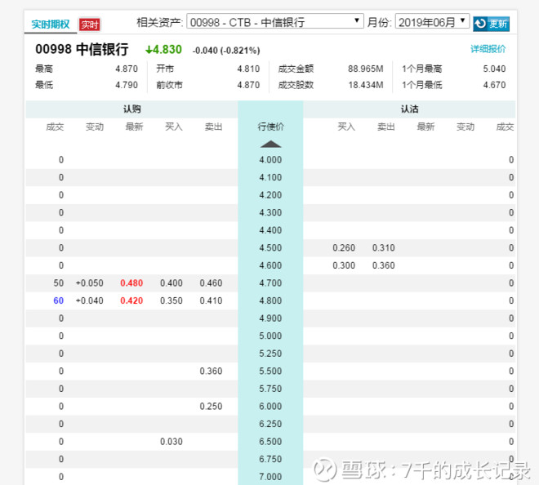The image size is (539, 485).
Task: Select the 6.500 strike price
Action: 270,442
